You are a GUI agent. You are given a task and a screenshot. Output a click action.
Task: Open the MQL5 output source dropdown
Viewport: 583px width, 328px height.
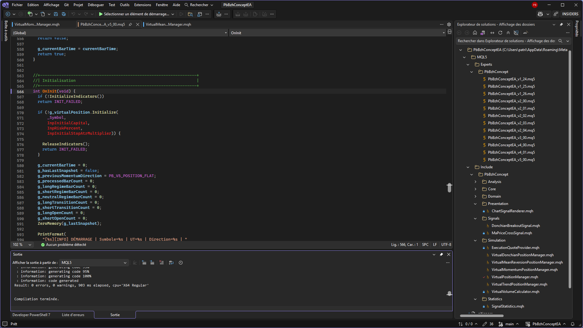(x=93, y=263)
